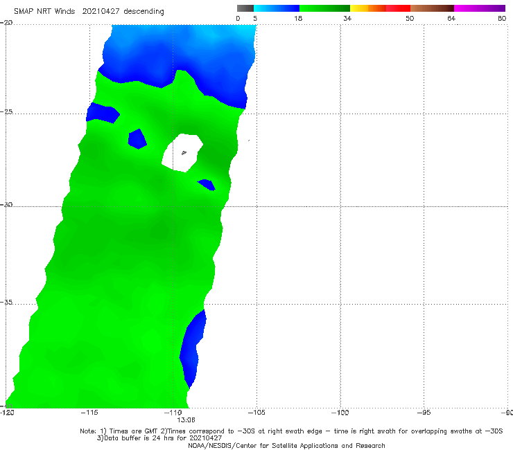513x450 pixels.
Task: Click the swath time label '13:06'
Action: pos(186,420)
